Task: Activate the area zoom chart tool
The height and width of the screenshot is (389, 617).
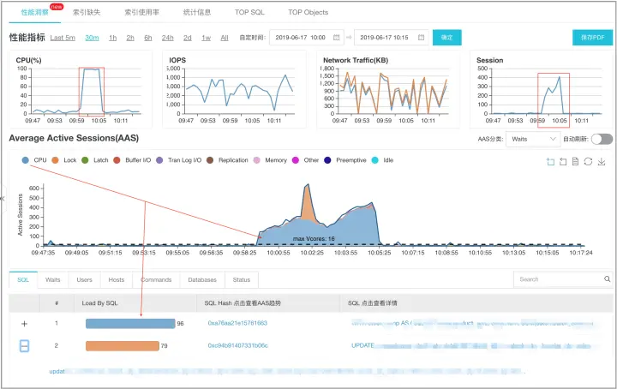Action: click(550, 162)
